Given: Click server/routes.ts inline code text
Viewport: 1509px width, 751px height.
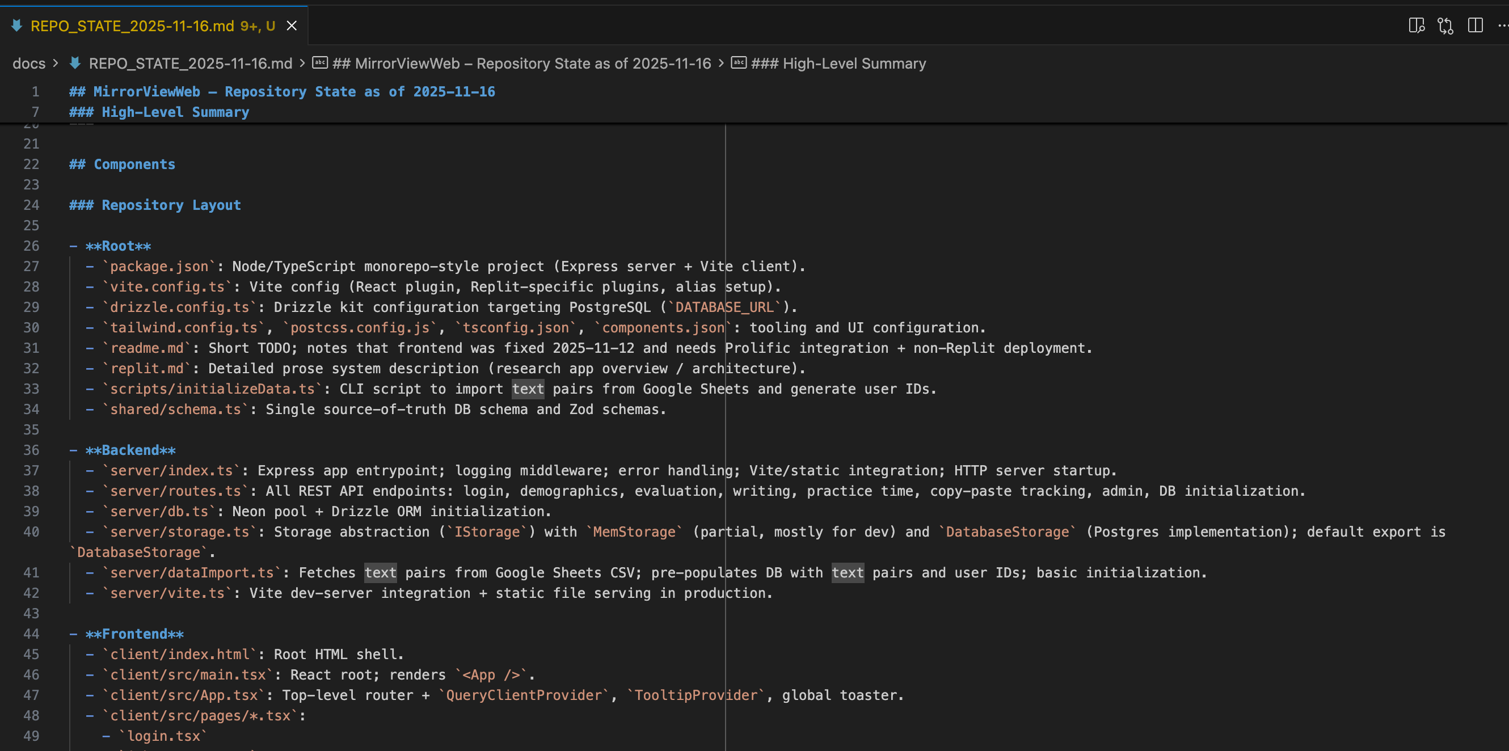Looking at the screenshot, I should pyautogui.click(x=175, y=491).
